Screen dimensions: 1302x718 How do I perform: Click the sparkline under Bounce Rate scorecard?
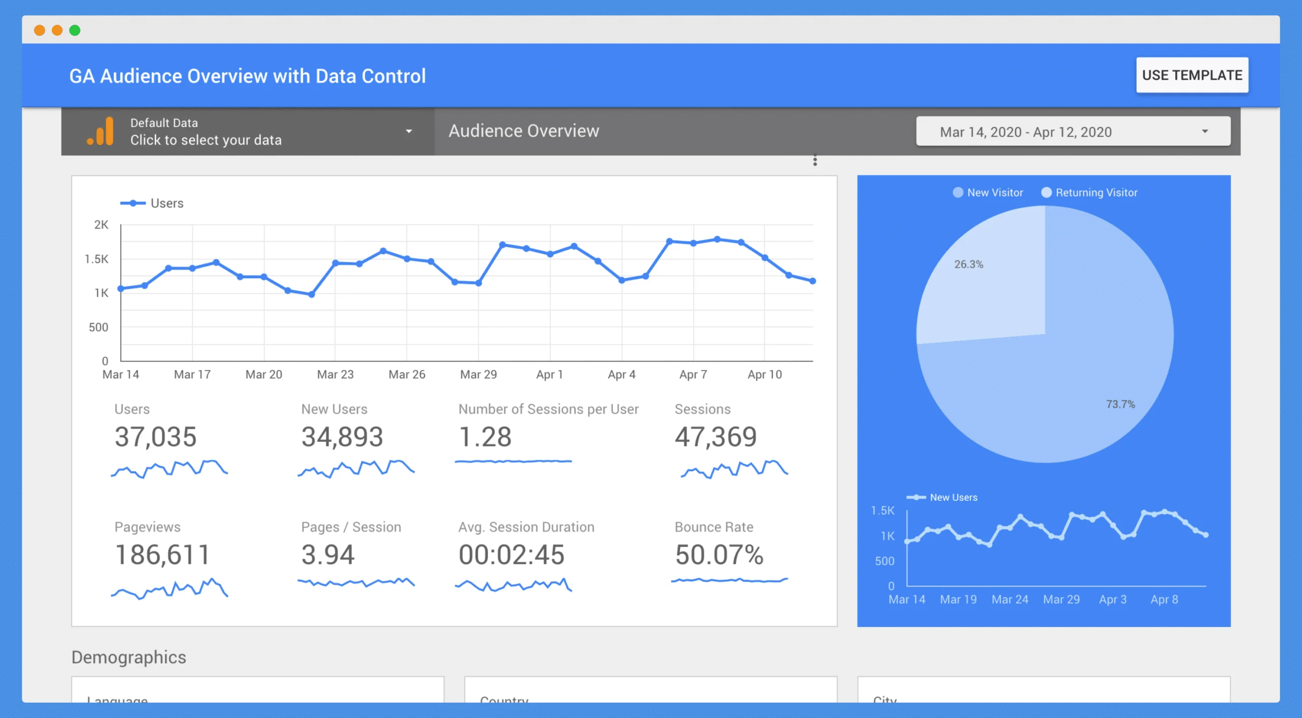coord(729,580)
